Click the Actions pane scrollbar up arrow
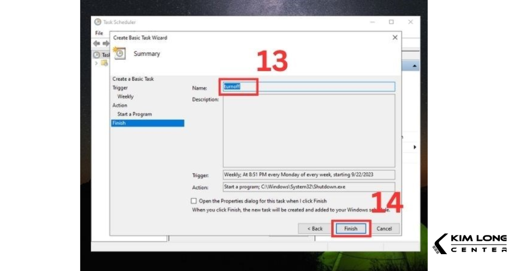 click(x=415, y=65)
